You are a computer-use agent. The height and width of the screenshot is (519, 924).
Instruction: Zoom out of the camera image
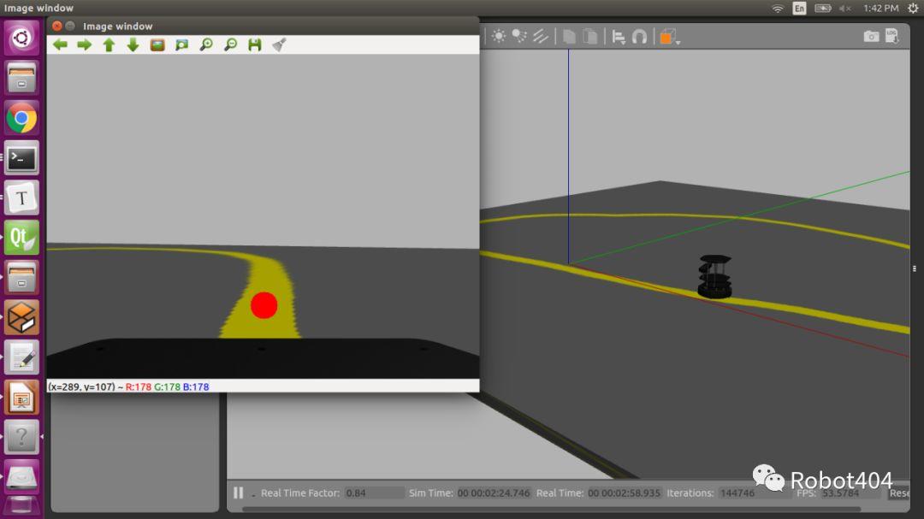pos(230,44)
